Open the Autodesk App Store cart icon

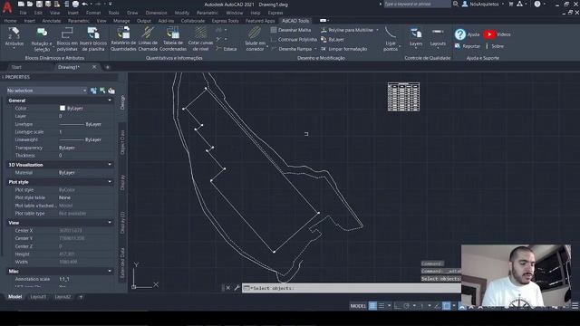511,4
